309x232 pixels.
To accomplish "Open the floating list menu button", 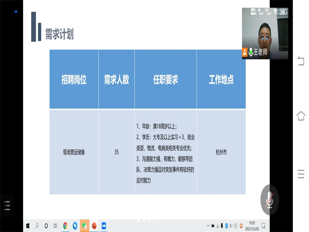I will (7, 205).
